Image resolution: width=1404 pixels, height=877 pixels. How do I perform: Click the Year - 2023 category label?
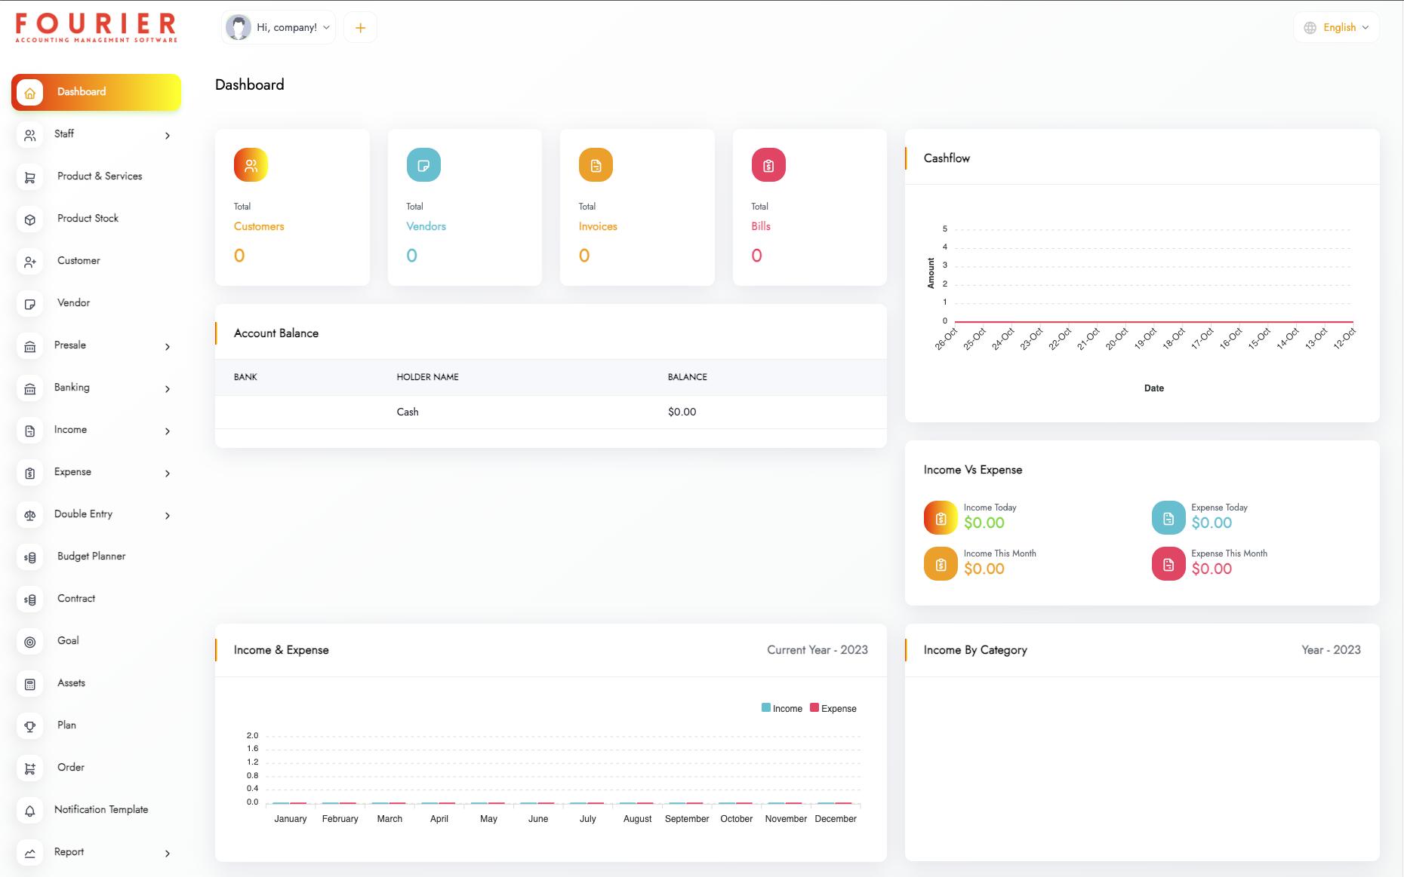click(1331, 650)
